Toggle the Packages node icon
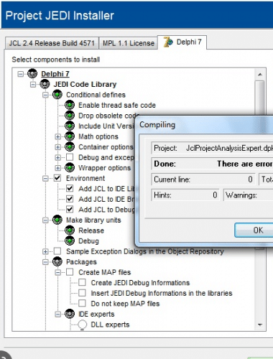 click(x=57, y=262)
